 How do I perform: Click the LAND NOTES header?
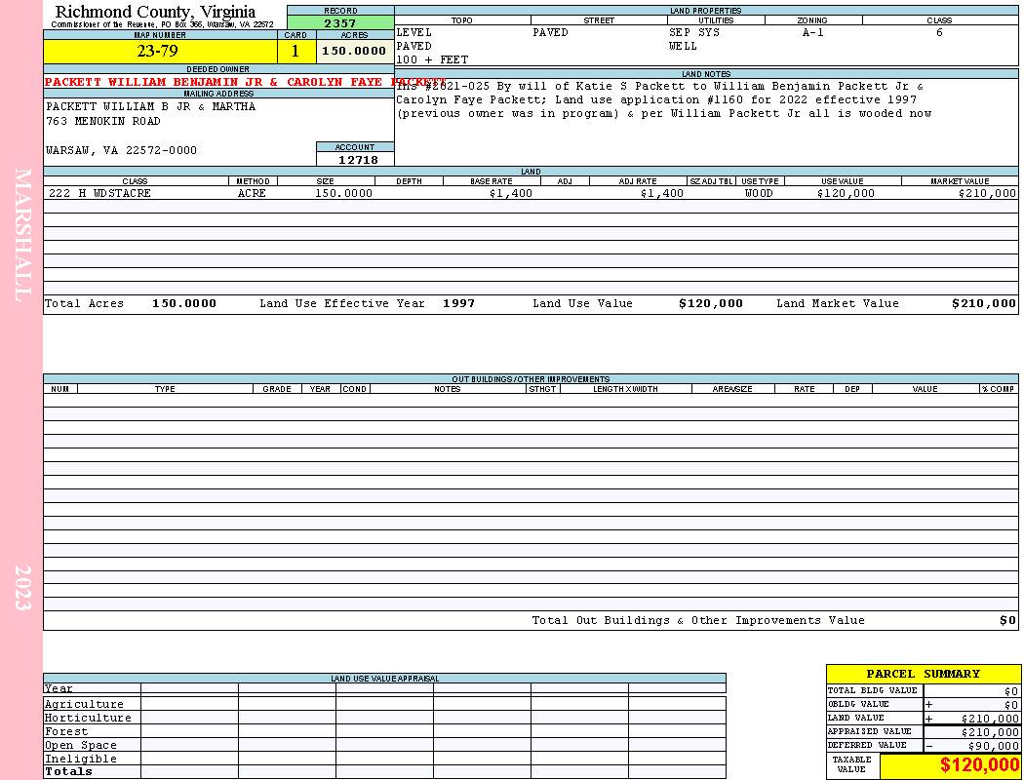point(706,74)
